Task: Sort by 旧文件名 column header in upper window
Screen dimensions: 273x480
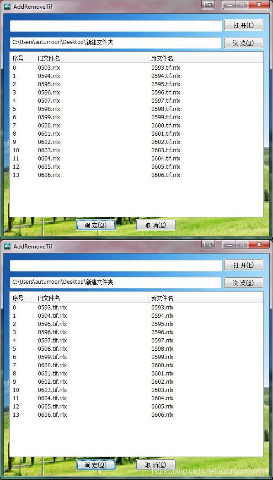Action: tap(92, 58)
